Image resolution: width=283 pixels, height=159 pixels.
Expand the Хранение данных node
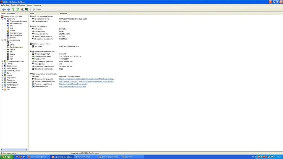[x=2, y=71]
